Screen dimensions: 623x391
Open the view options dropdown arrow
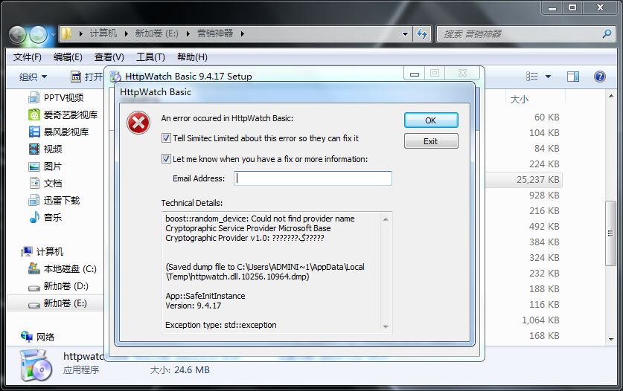(549, 77)
